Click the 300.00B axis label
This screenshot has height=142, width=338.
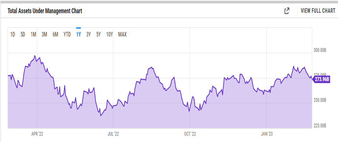320,50
